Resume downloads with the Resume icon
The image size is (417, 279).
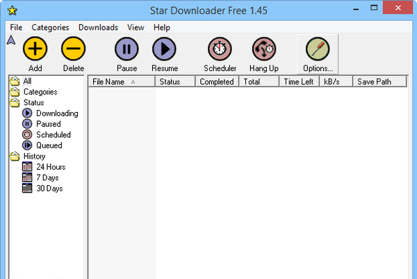(164, 49)
